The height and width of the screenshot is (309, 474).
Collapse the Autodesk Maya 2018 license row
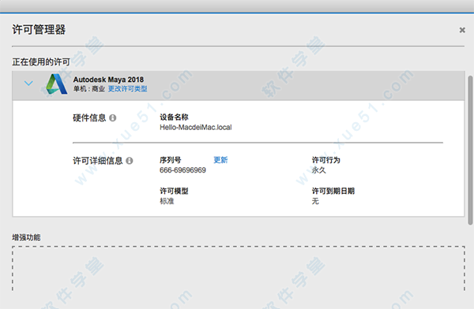(28, 83)
